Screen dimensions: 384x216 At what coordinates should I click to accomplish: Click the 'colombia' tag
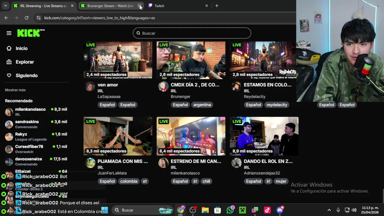[x=129, y=181]
